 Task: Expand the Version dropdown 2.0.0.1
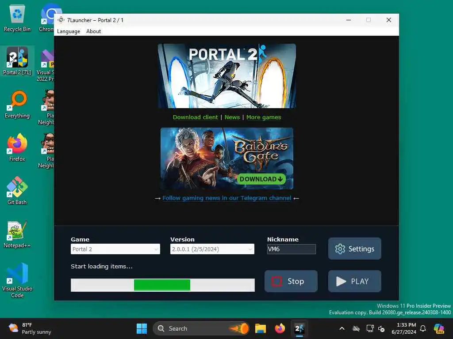212,249
